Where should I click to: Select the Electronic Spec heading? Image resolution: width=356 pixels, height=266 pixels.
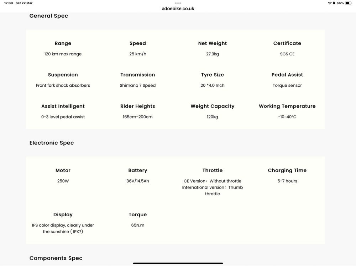click(52, 143)
